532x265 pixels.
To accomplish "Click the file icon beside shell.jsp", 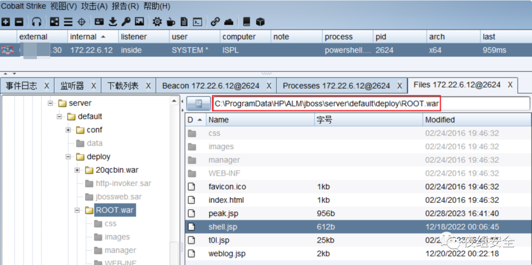I will click(192, 227).
